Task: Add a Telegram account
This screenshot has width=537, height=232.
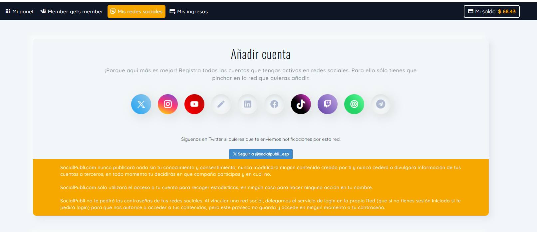Action: 381,104
